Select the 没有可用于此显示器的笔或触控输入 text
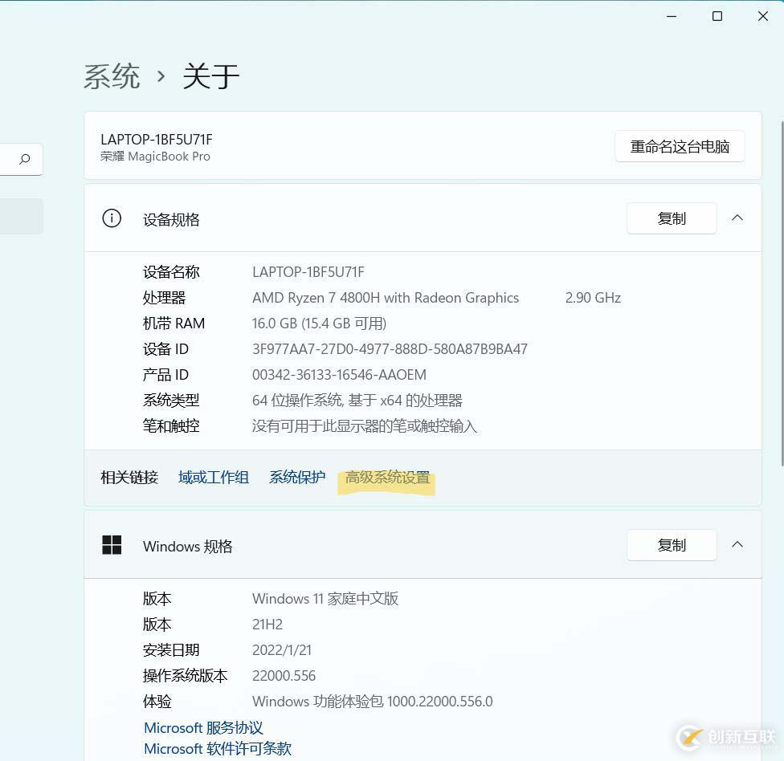784x761 pixels. (365, 426)
